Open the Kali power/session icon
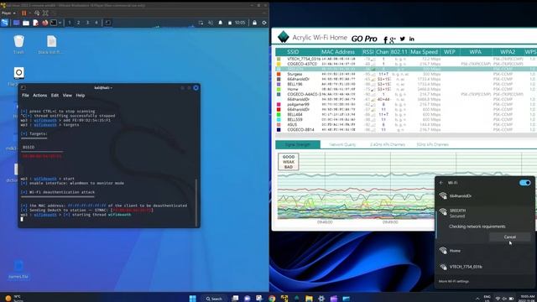 (264, 23)
